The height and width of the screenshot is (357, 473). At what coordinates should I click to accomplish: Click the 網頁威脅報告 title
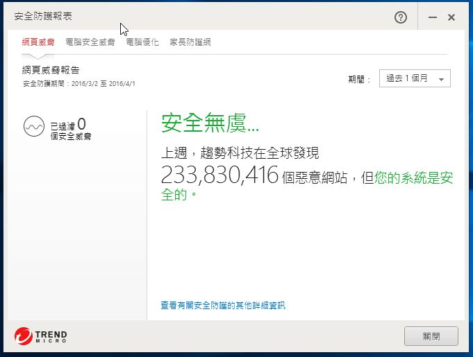pyautogui.click(x=51, y=70)
